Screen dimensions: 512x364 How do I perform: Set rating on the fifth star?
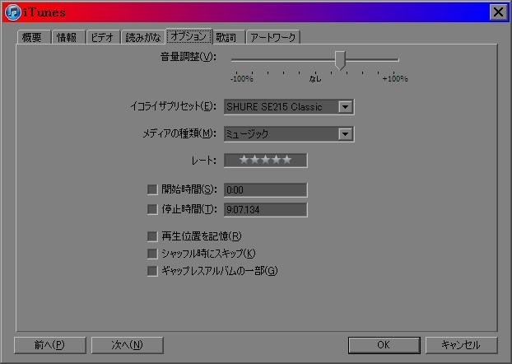click(287, 160)
